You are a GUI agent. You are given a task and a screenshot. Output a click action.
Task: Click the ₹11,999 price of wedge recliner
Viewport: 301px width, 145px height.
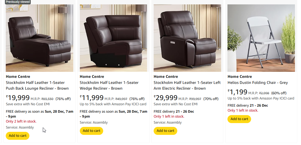[92, 98]
